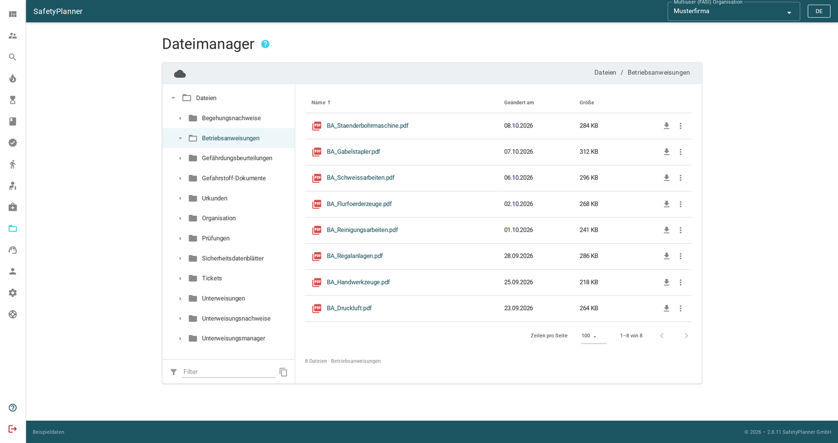838x443 pixels.
Task: Open the settings gear icon in sidebar
Action: point(12,293)
